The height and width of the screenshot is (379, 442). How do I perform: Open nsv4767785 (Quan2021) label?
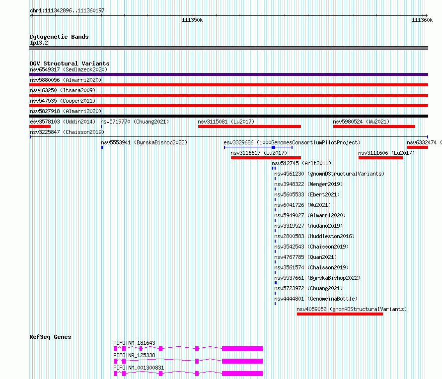[x=305, y=257]
